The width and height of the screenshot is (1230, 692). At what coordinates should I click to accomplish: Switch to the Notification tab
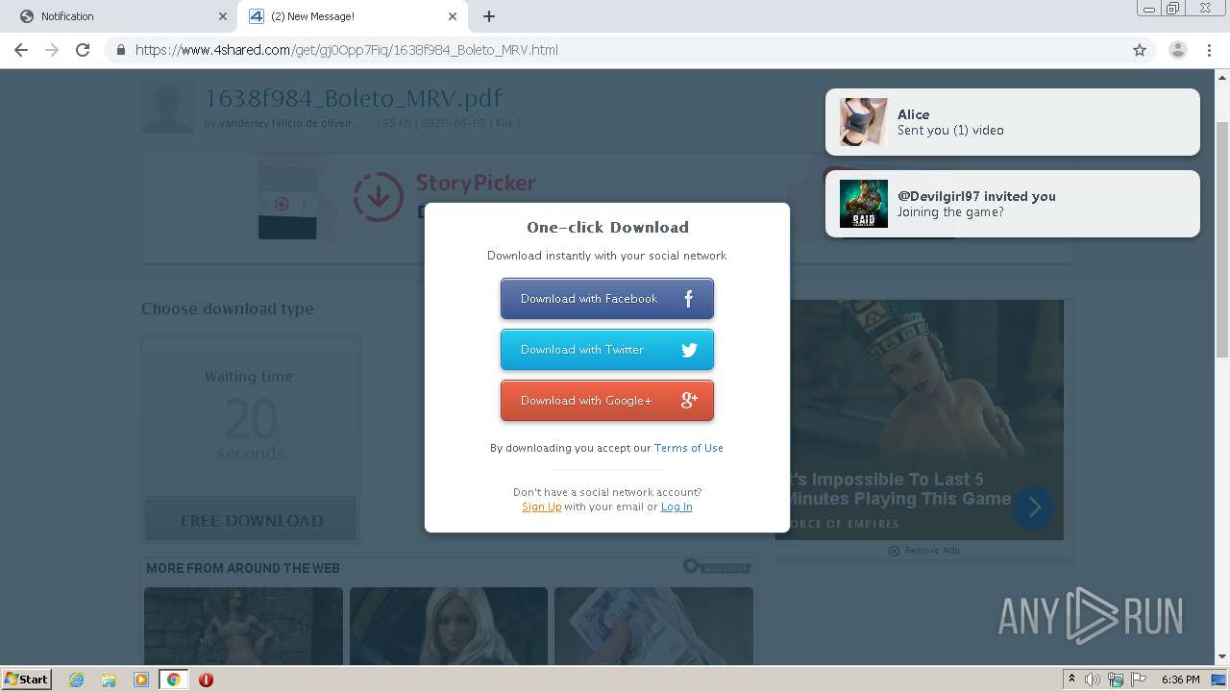pyautogui.click(x=119, y=16)
